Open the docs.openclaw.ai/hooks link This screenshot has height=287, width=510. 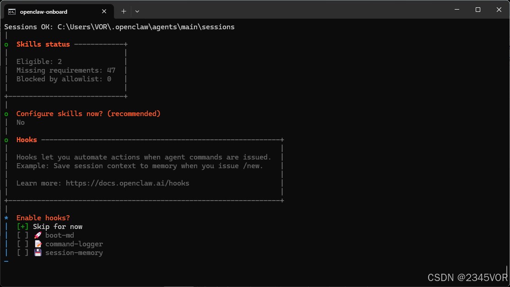(x=127, y=183)
